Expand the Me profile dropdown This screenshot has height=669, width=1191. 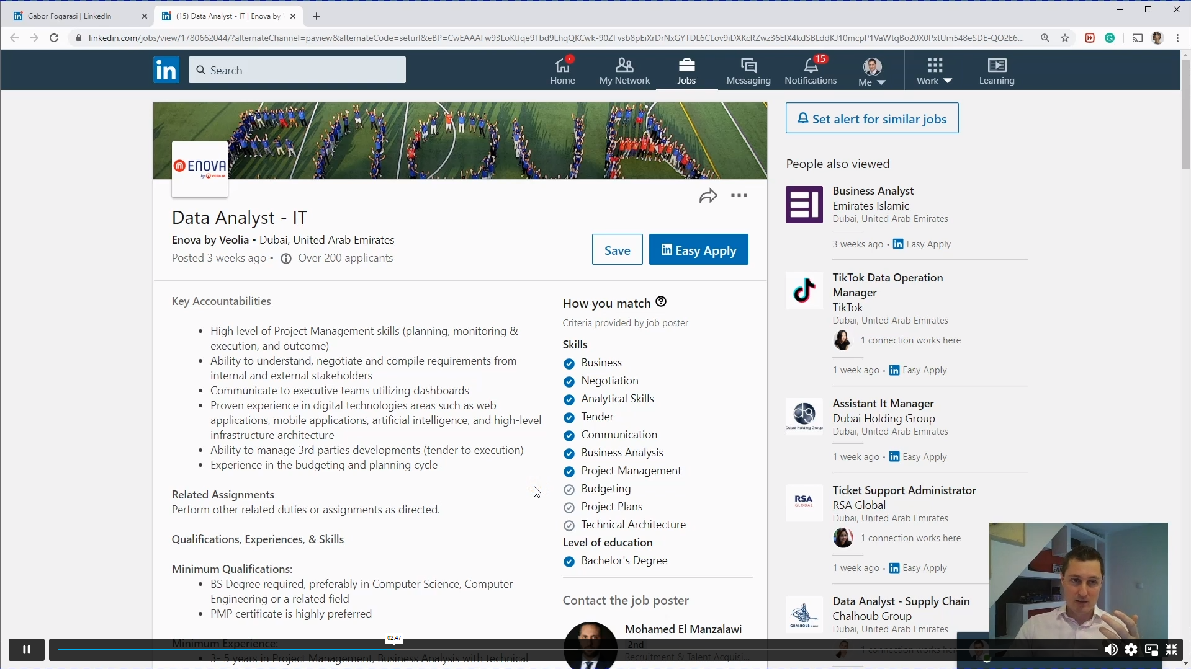point(872,71)
